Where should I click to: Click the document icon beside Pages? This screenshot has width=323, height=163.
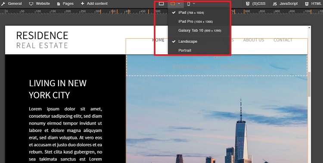(x=59, y=4)
